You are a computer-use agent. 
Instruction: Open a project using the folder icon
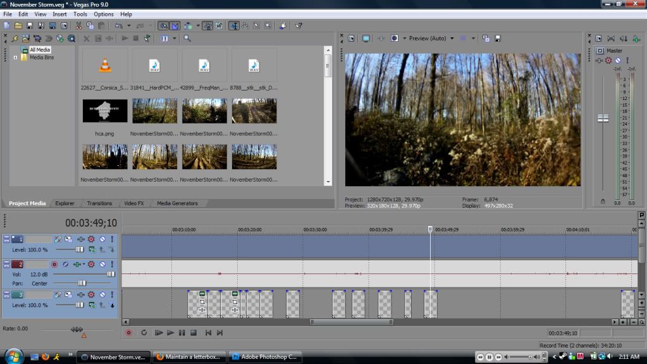coord(18,25)
